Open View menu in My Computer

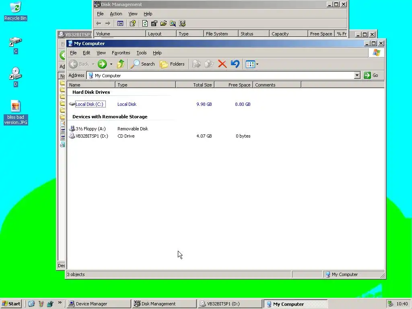pyautogui.click(x=101, y=53)
